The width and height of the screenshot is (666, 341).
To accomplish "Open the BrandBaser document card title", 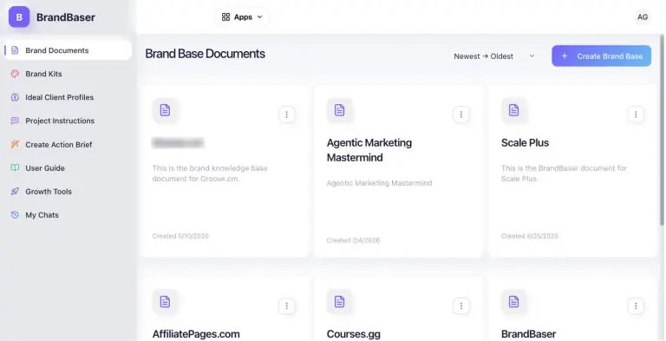I will (x=528, y=334).
